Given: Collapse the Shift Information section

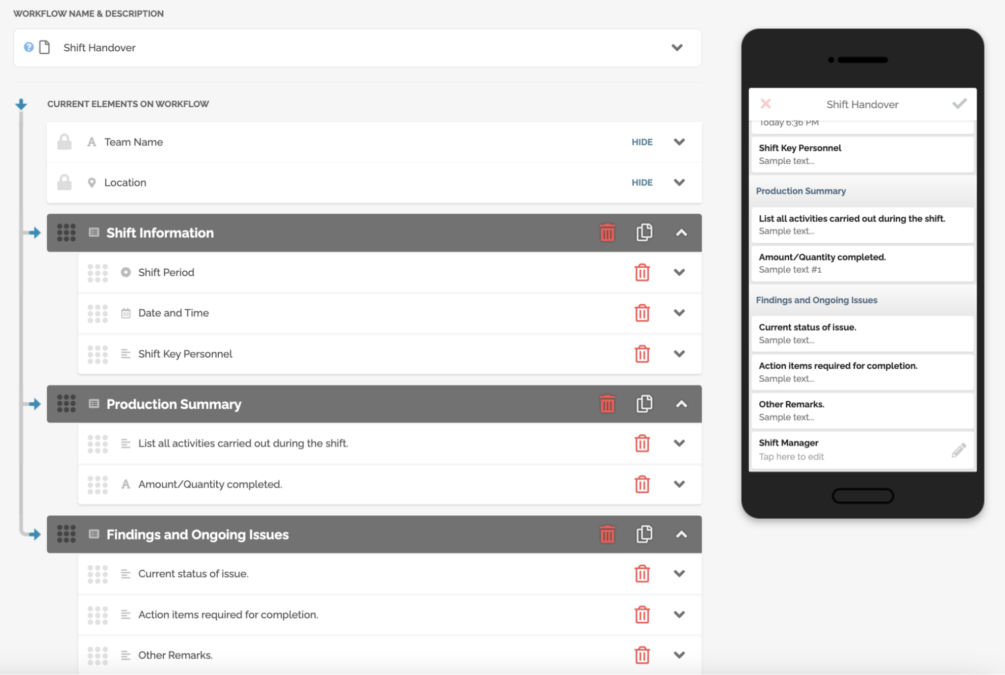Looking at the screenshot, I should point(681,233).
